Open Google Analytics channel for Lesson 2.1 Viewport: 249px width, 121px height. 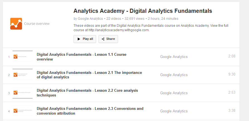point(174,75)
